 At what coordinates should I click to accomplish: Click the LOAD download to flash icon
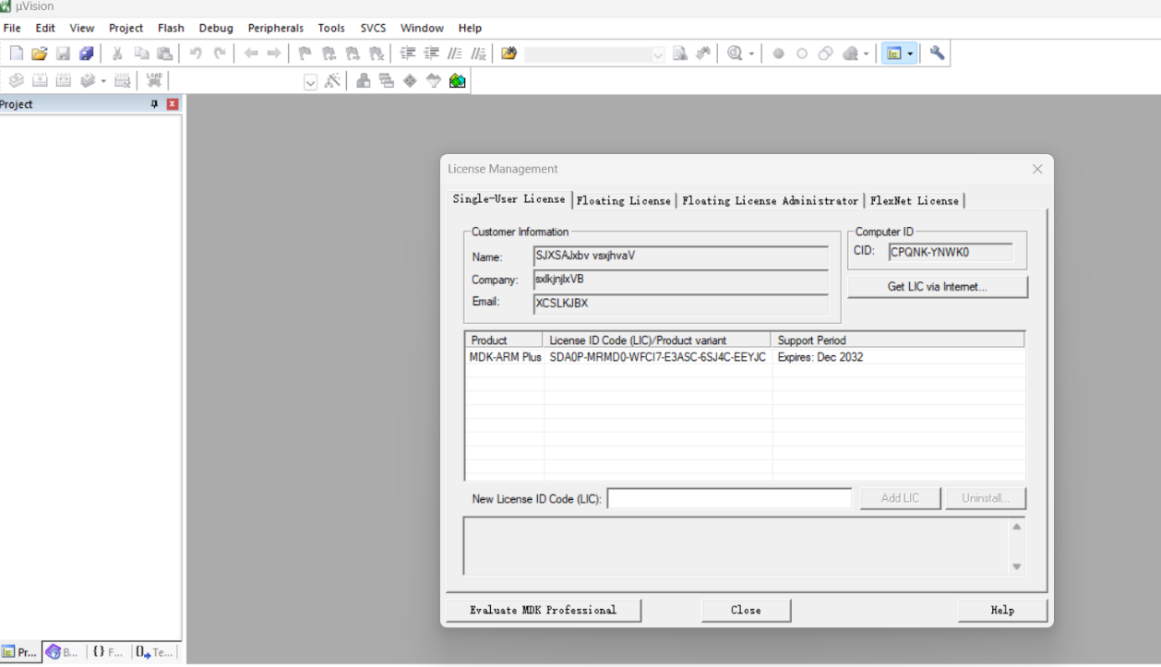[153, 81]
